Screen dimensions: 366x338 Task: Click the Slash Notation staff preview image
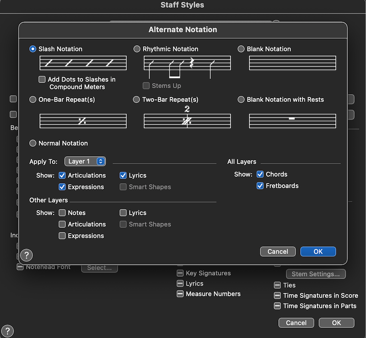(83, 63)
